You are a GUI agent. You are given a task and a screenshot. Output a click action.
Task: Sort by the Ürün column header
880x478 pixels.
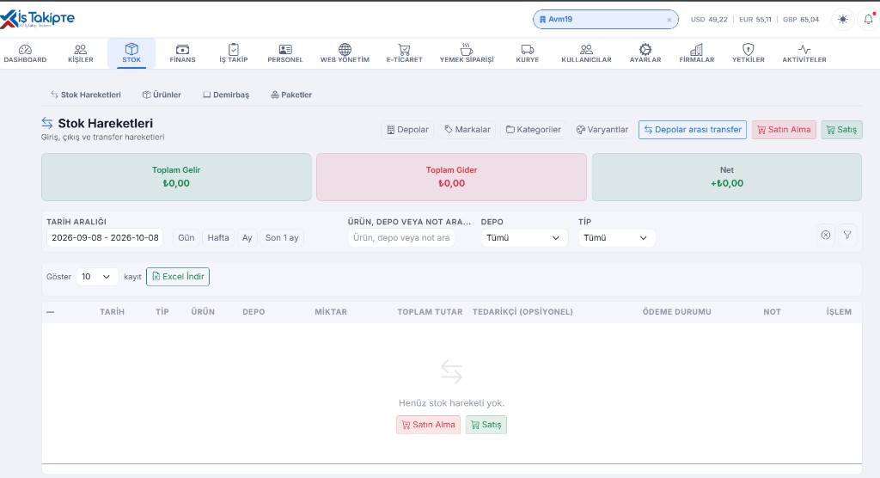[203, 312]
